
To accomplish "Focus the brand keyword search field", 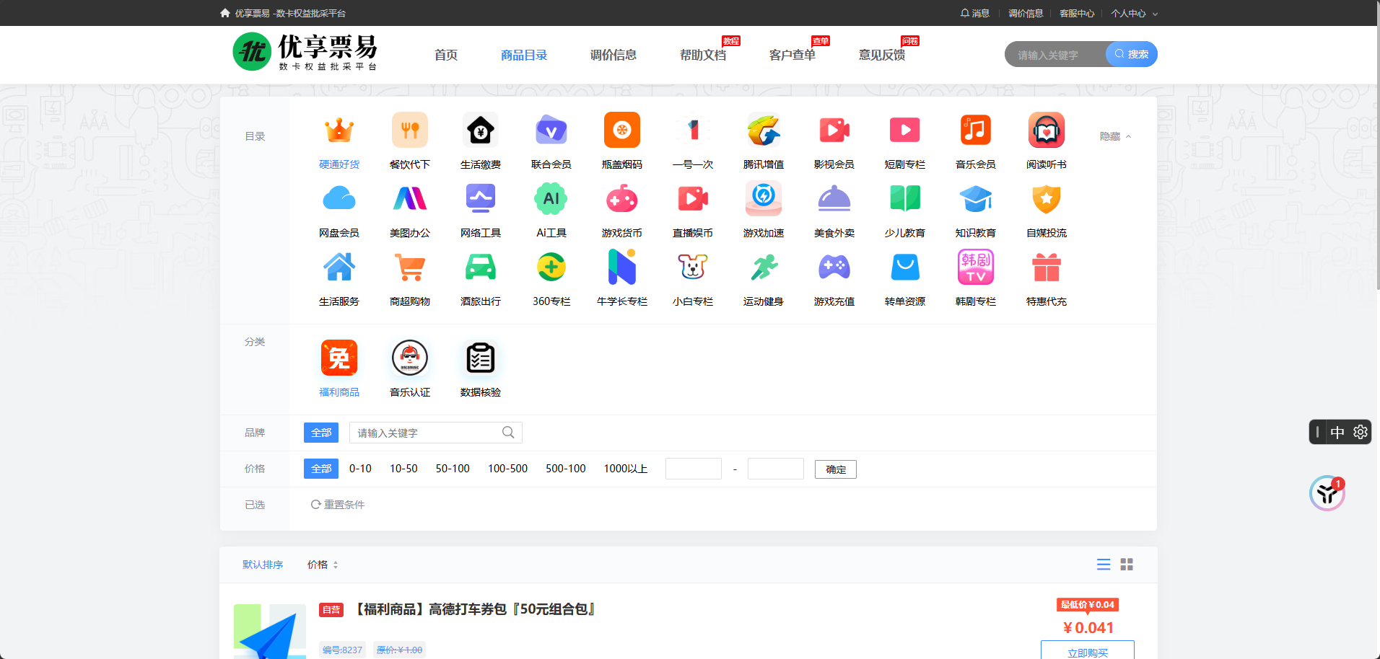I will 436,433.
